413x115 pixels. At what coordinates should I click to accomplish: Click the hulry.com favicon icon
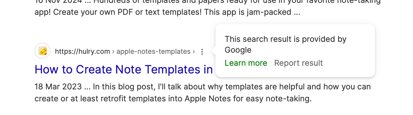[42, 51]
